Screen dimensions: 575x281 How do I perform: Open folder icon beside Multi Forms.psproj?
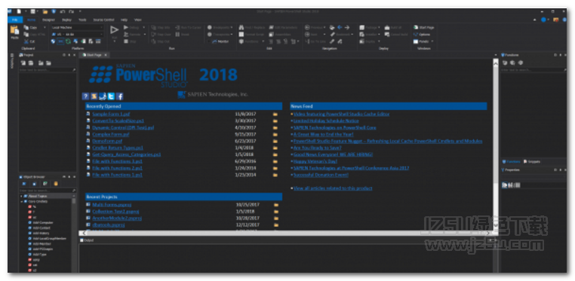coord(276,205)
